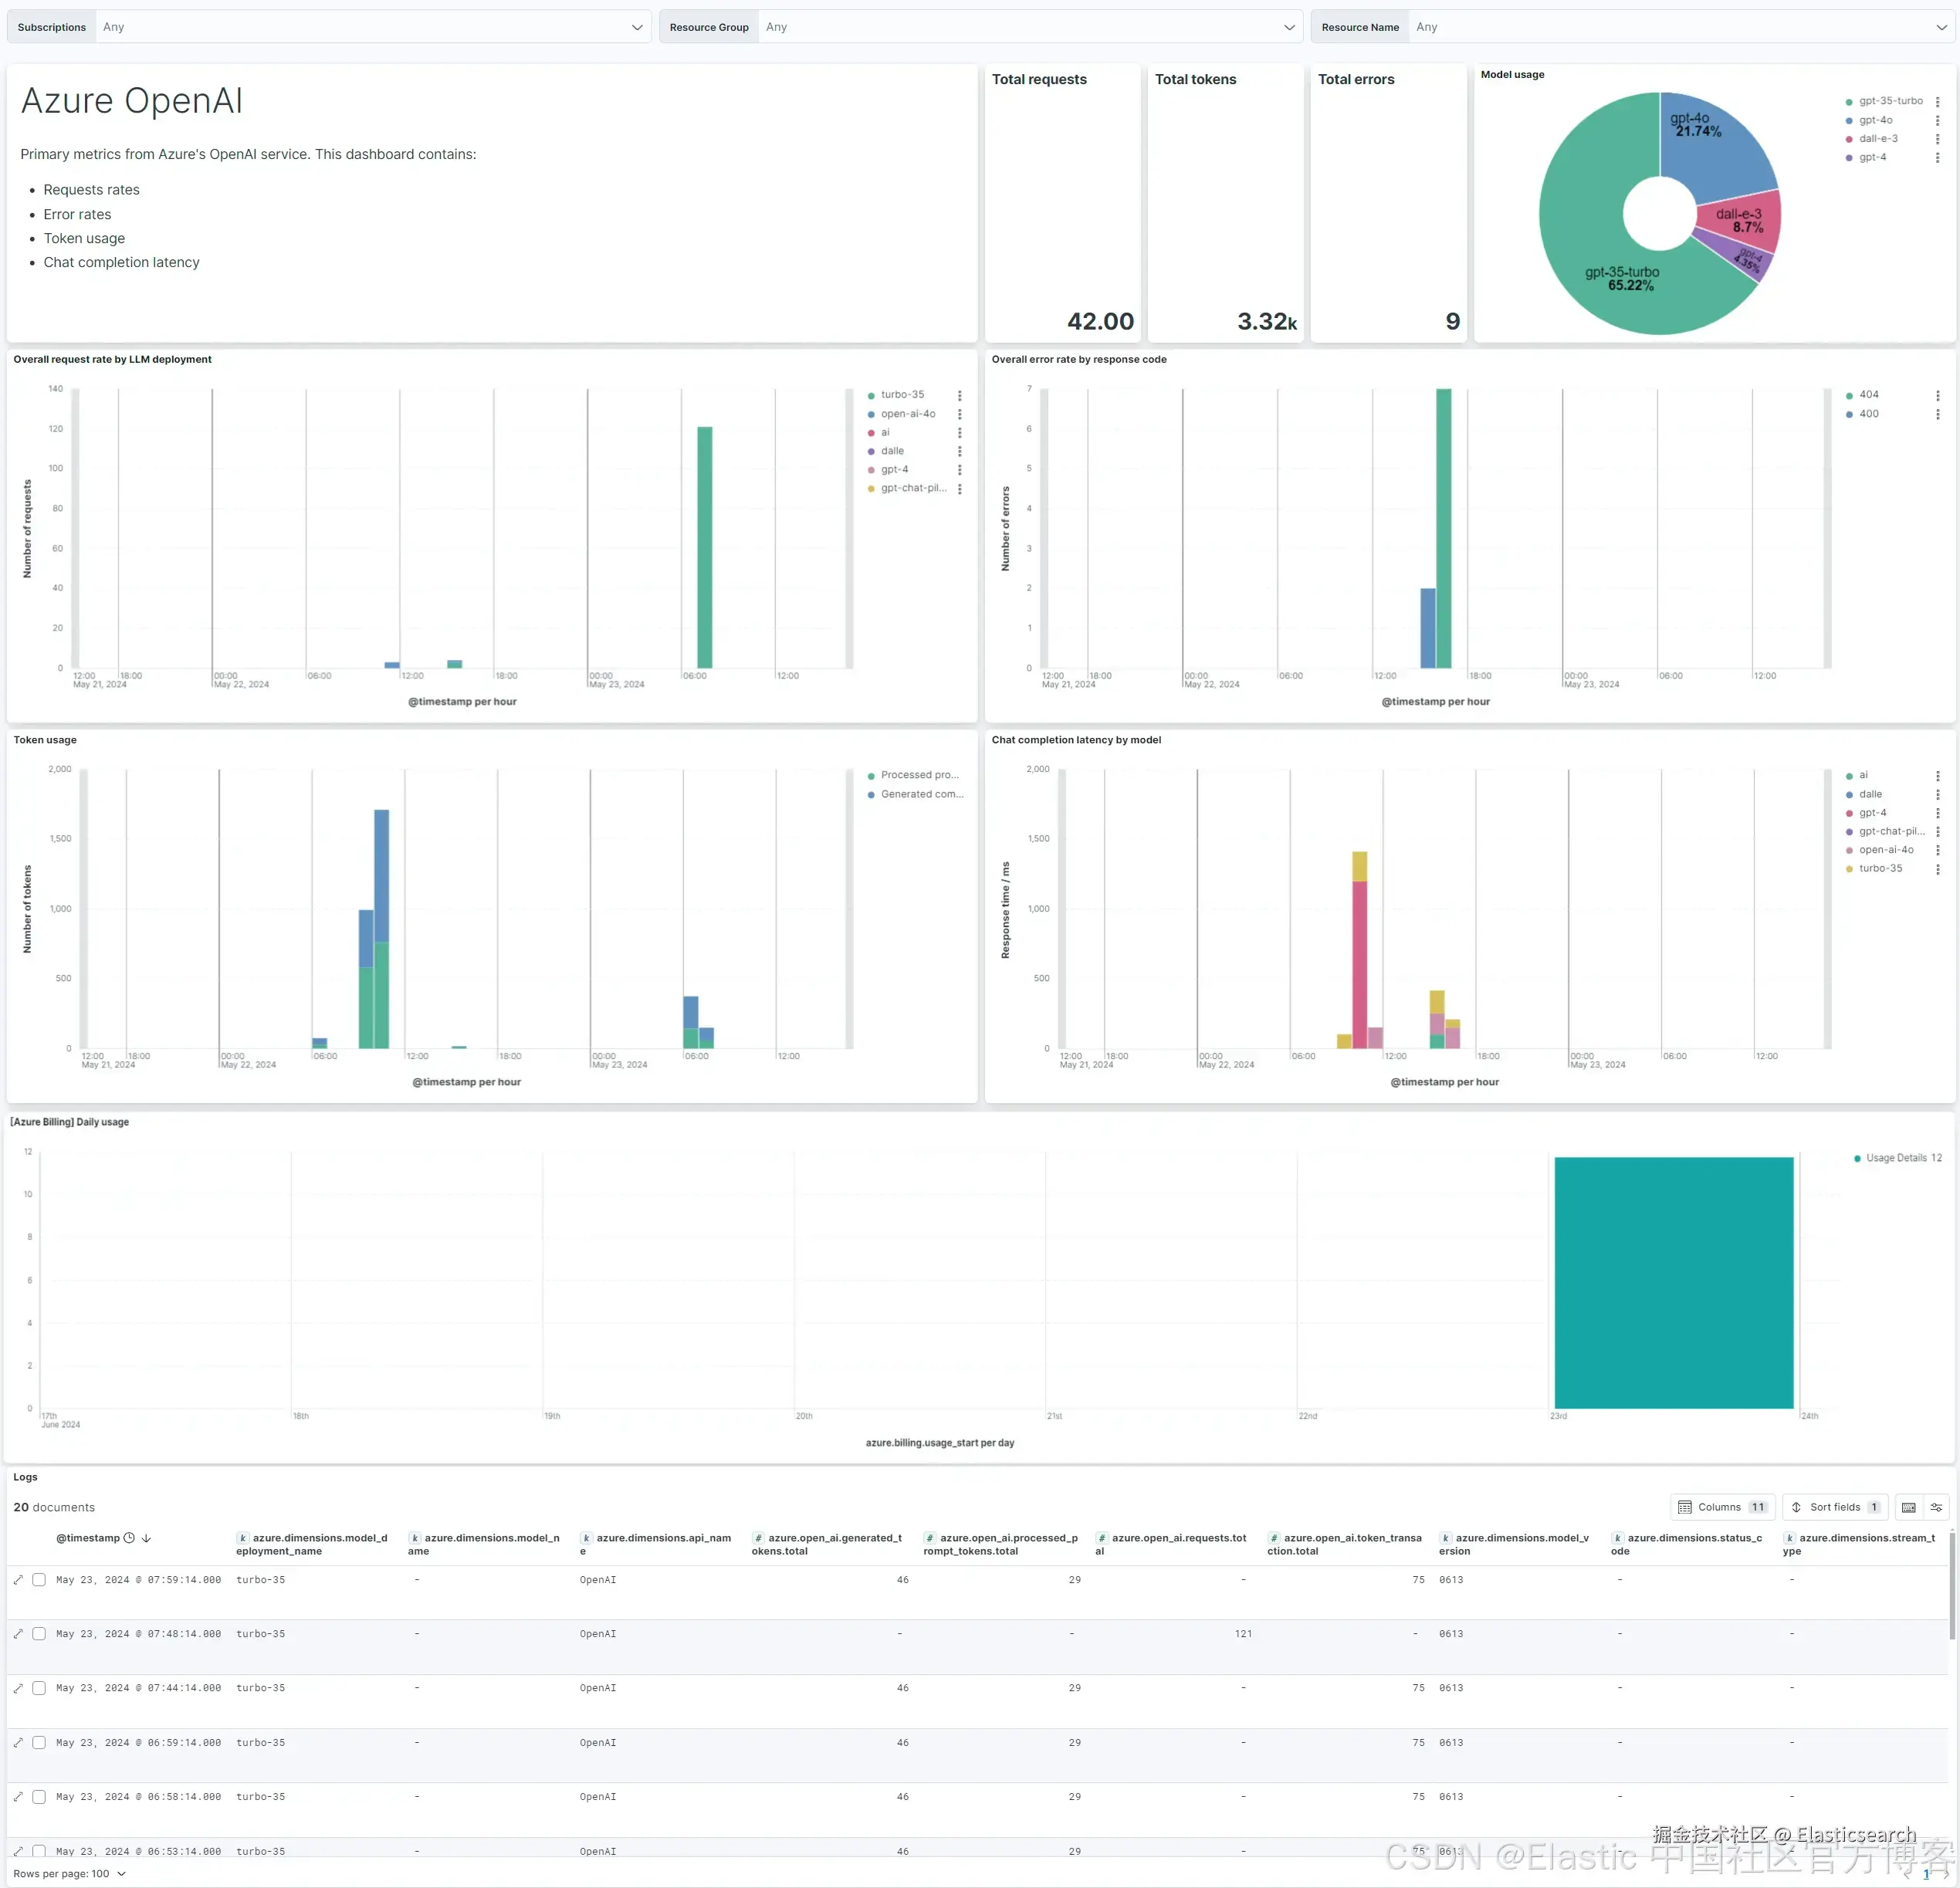Image resolution: width=1960 pixels, height=1888 pixels.
Task: Click sort arrow next to @timestamp header
Action: coord(146,1539)
